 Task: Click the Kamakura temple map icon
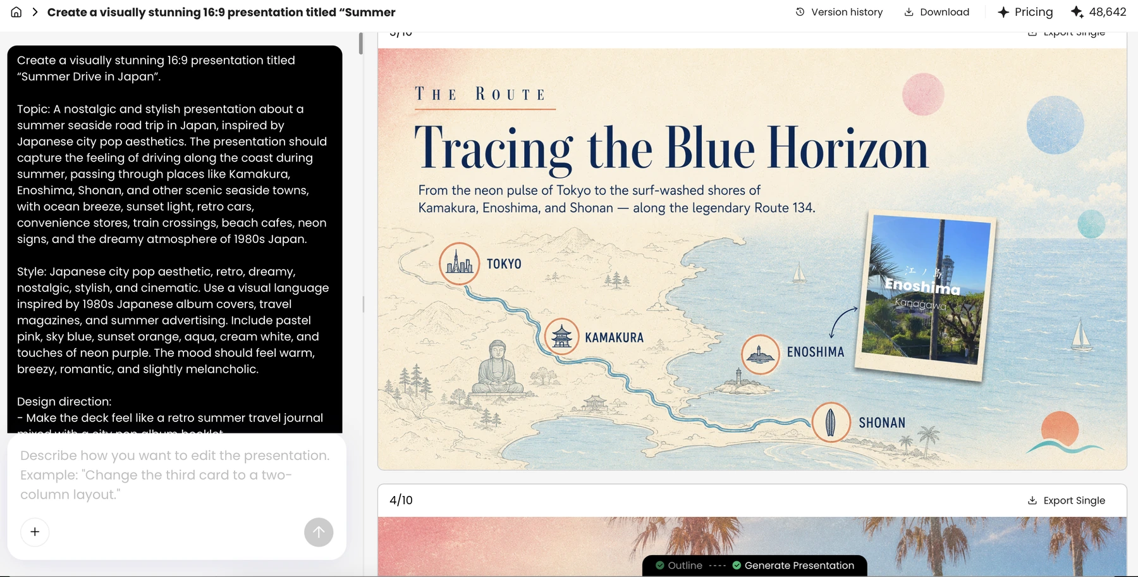[561, 337]
